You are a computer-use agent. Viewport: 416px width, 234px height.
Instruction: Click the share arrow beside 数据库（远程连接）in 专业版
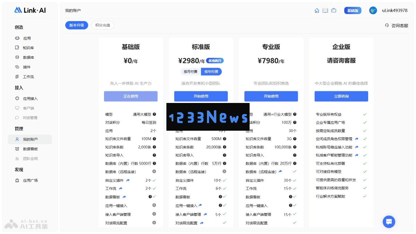tap(280, 172)
